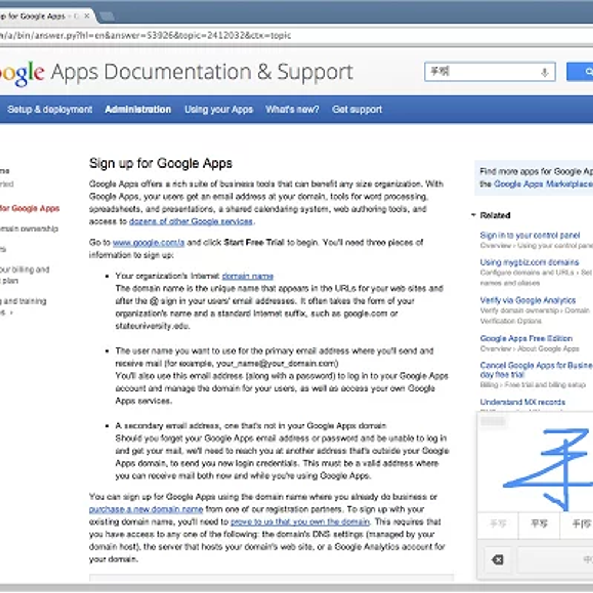593x593 pixels.
Task: Select sidebar item for Google Apps
Action: point(30,208)
